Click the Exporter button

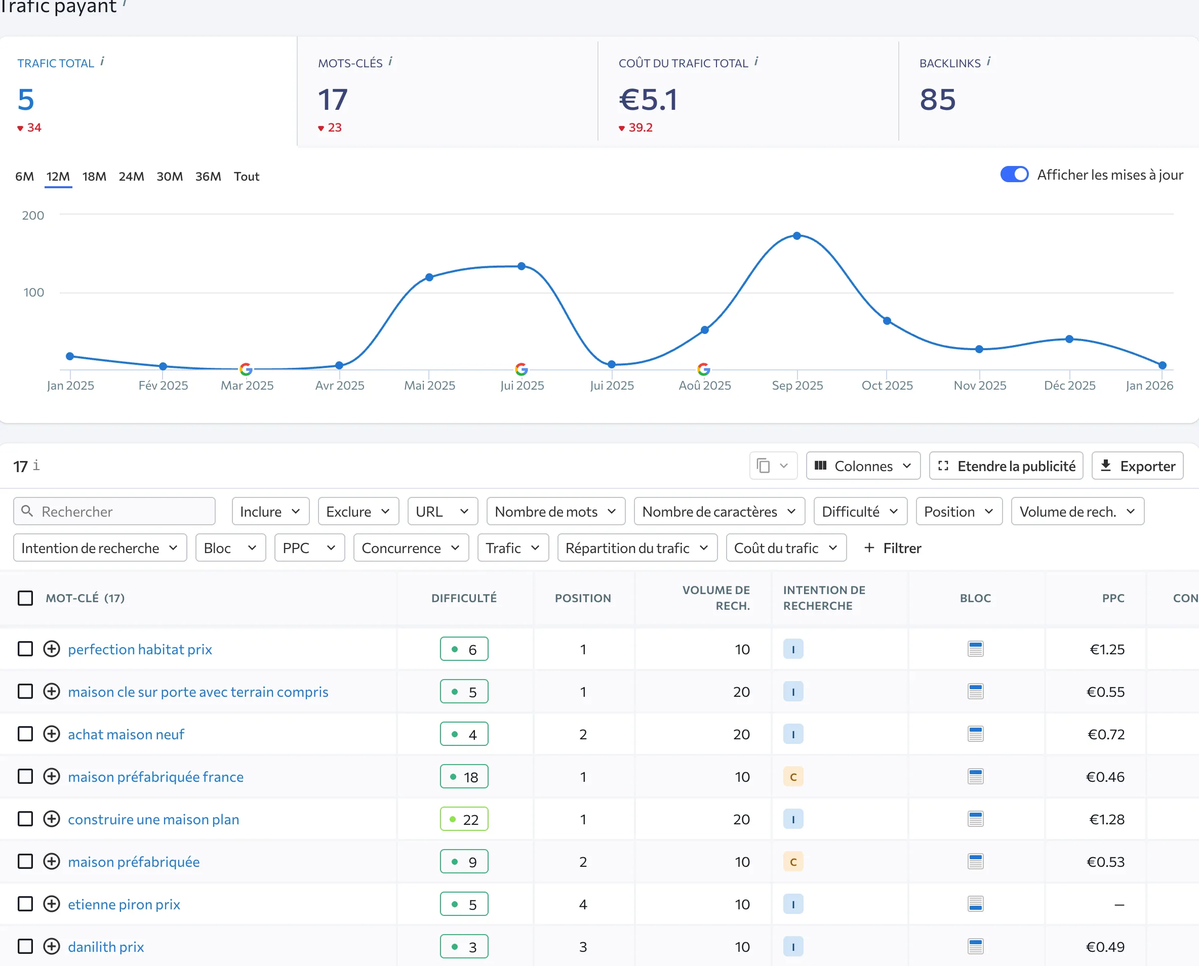1137,466
